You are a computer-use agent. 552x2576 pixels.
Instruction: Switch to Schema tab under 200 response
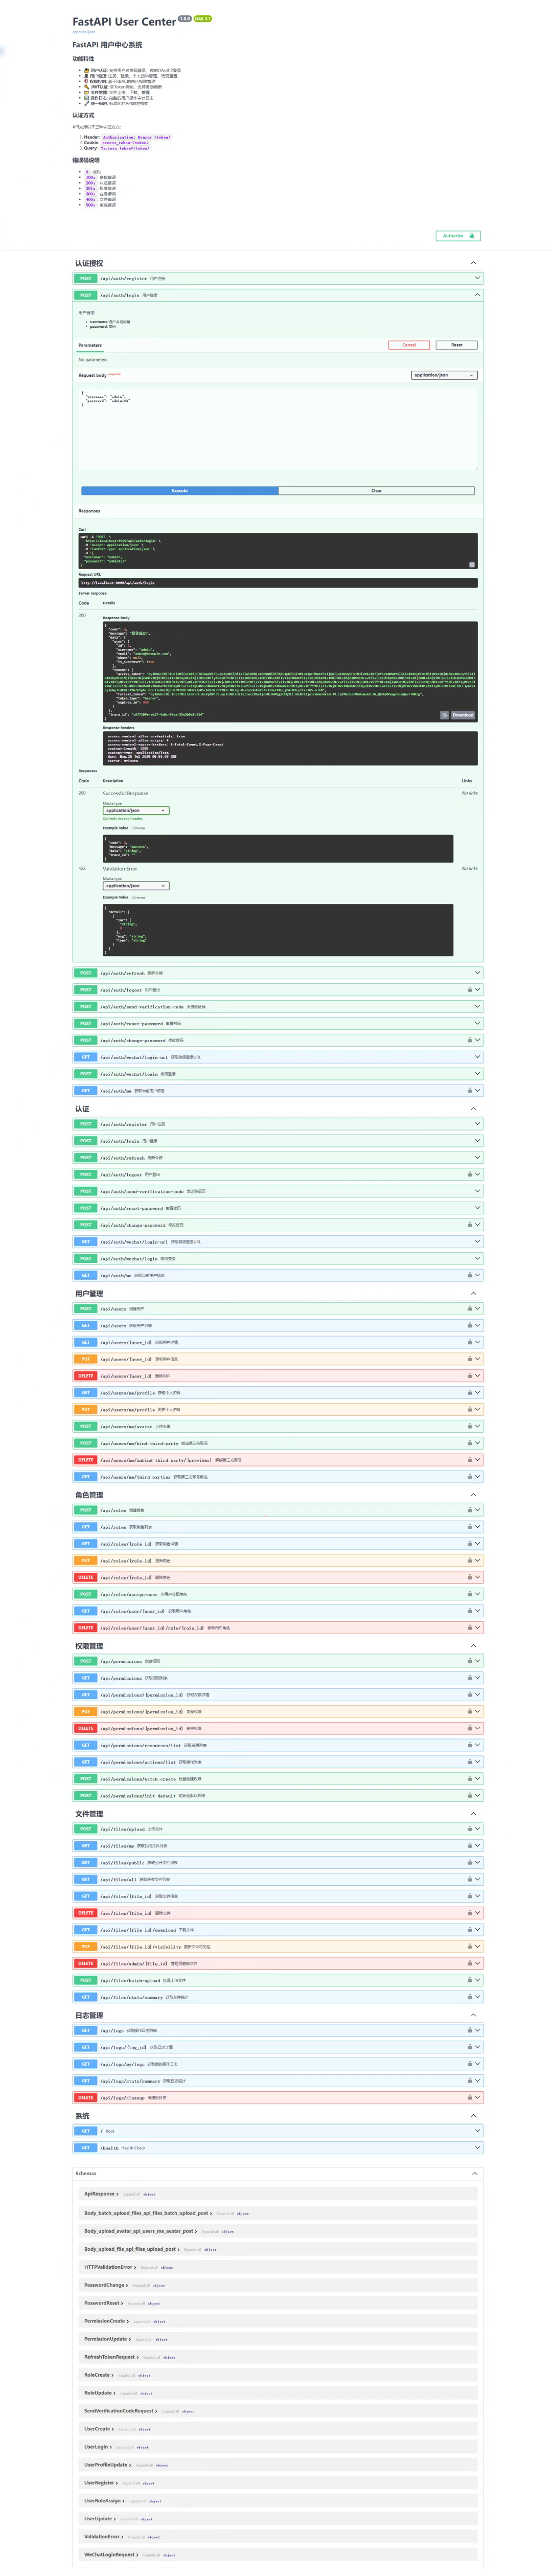(x=138, y=828)
